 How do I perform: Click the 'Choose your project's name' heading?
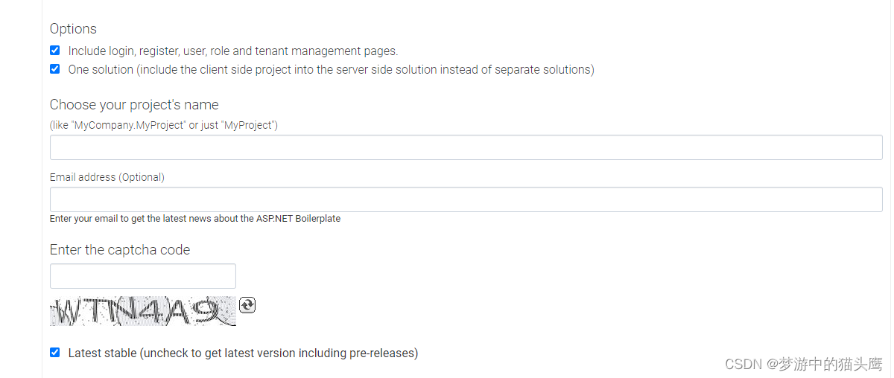[x=134, y=105]
